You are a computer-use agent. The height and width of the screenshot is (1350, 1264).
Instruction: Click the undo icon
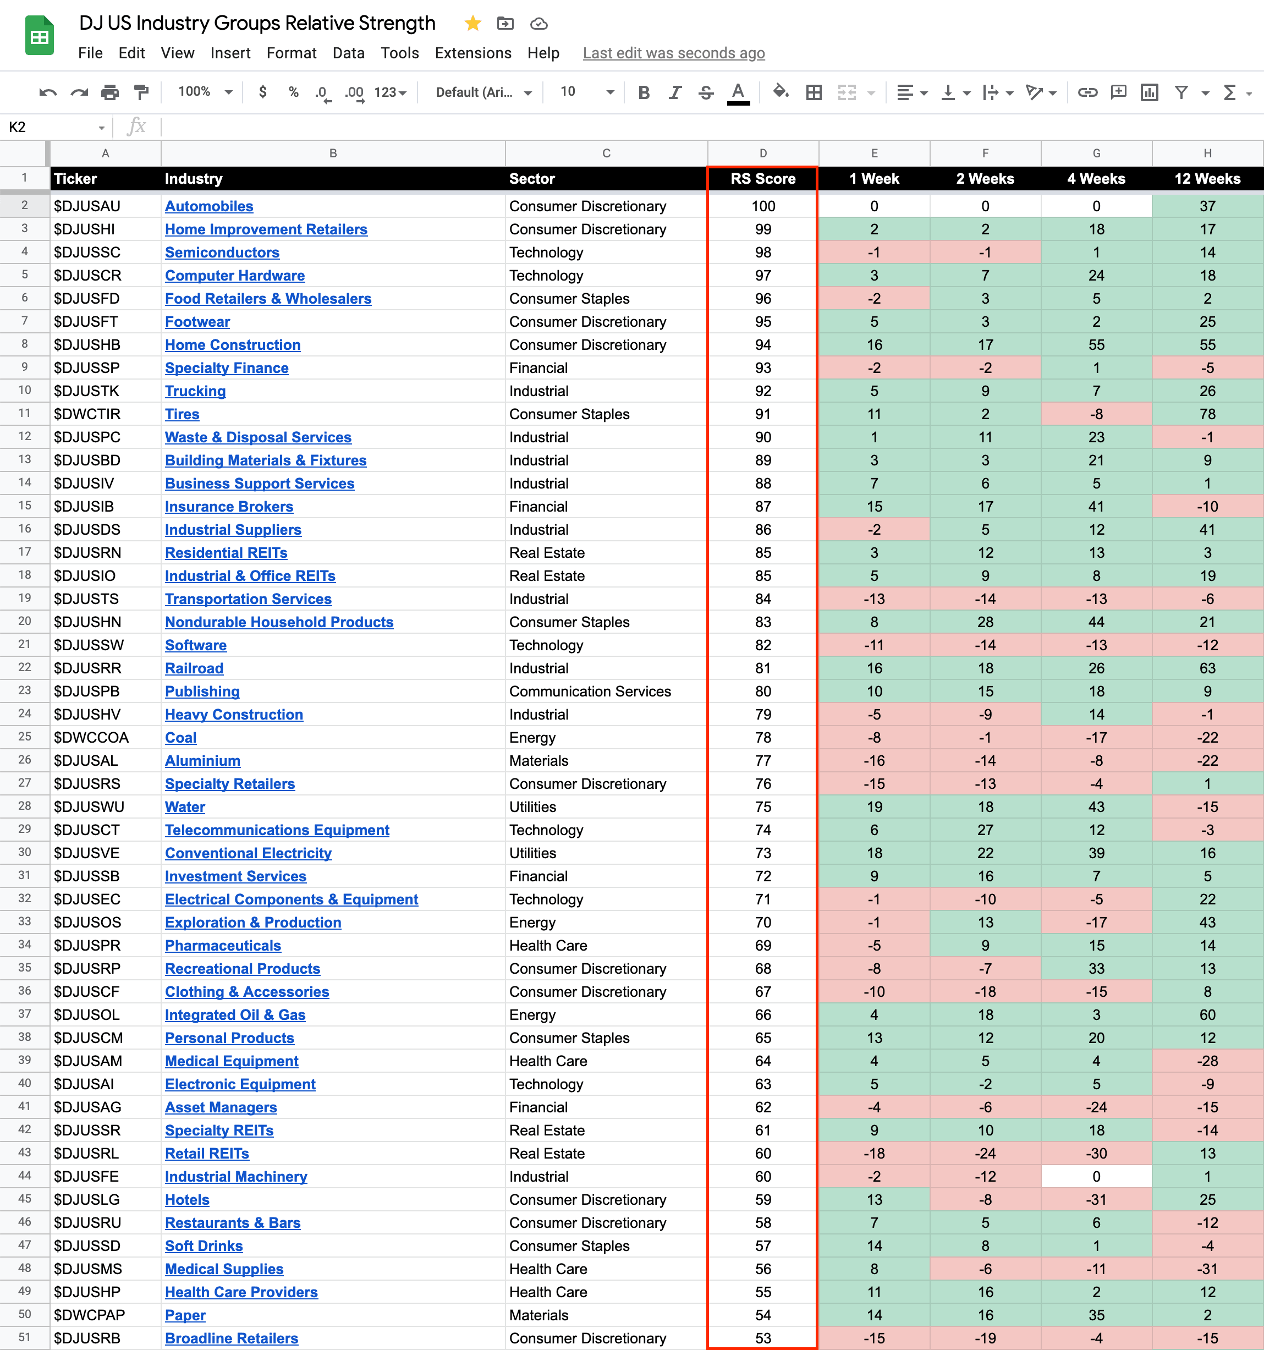pyautogui.click(x=47, y=92)
